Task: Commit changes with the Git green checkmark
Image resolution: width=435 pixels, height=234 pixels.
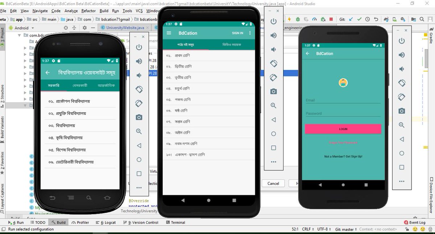Action: [359, 19]
